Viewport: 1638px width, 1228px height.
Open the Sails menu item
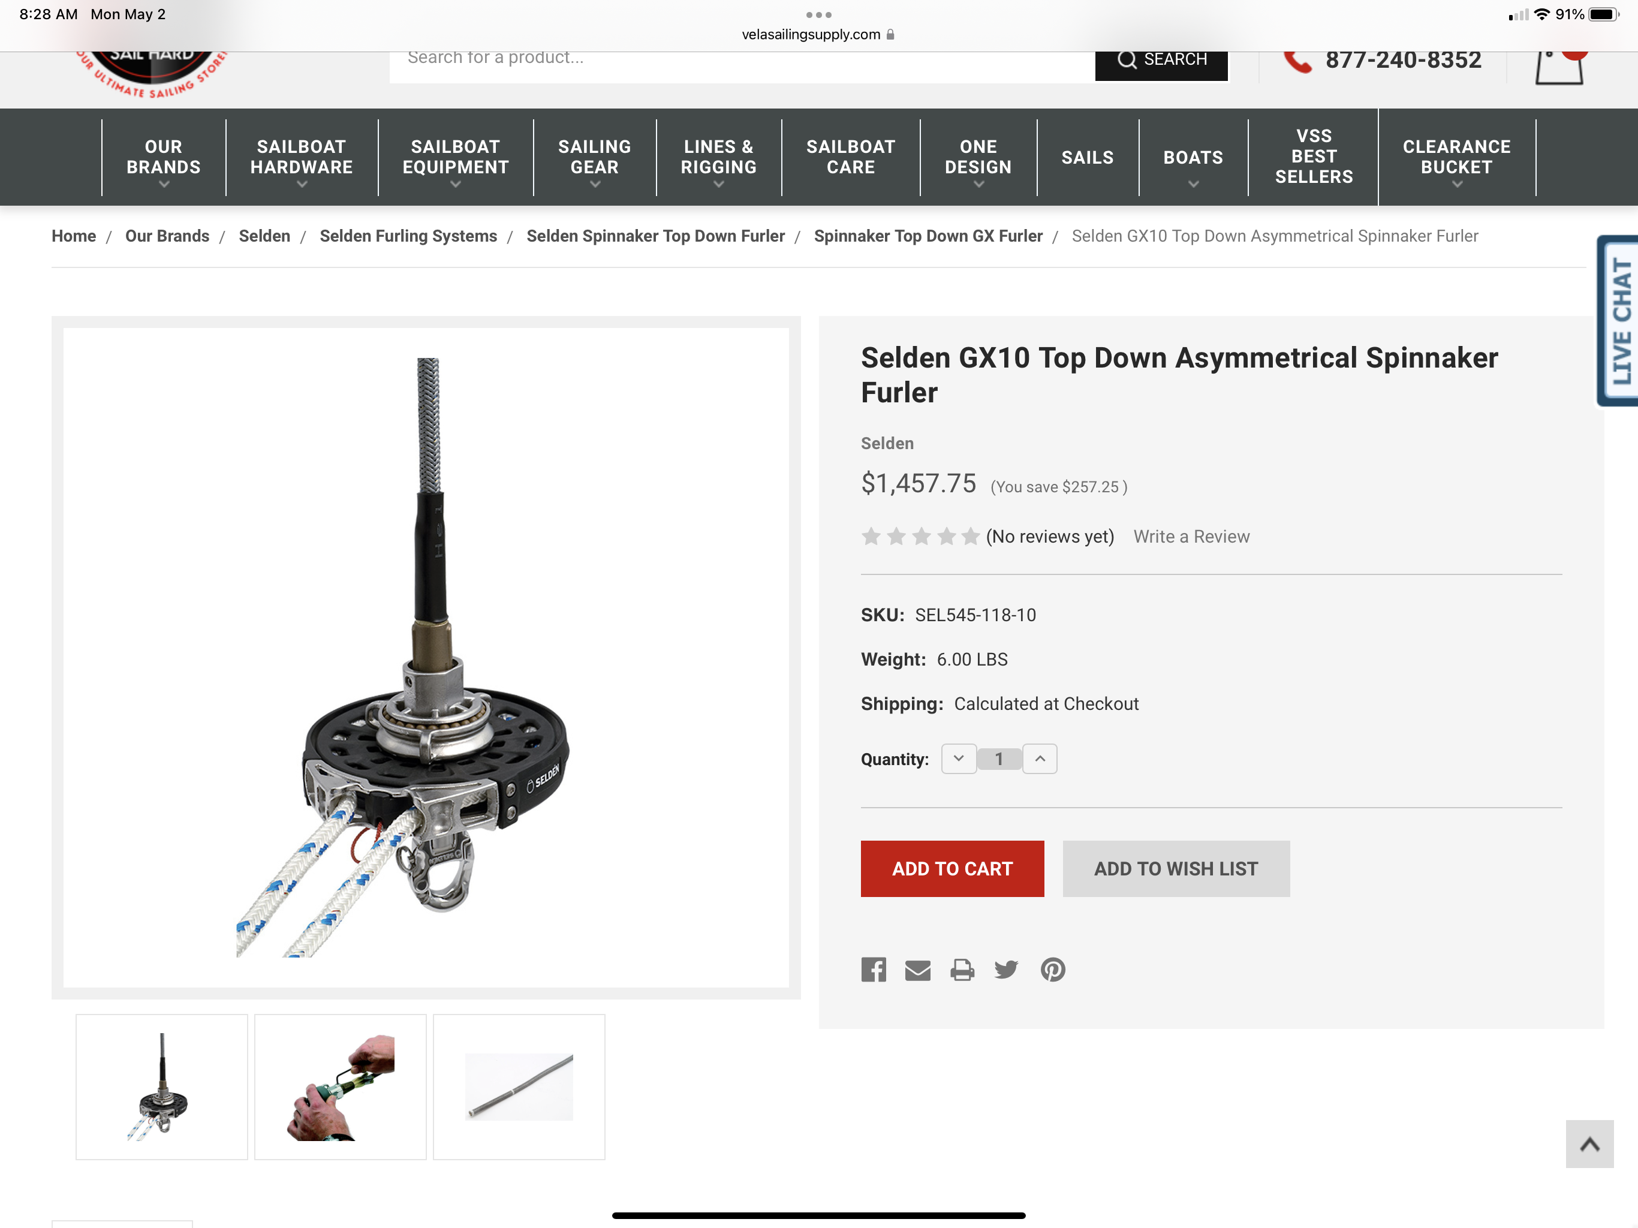(1087, 158)
